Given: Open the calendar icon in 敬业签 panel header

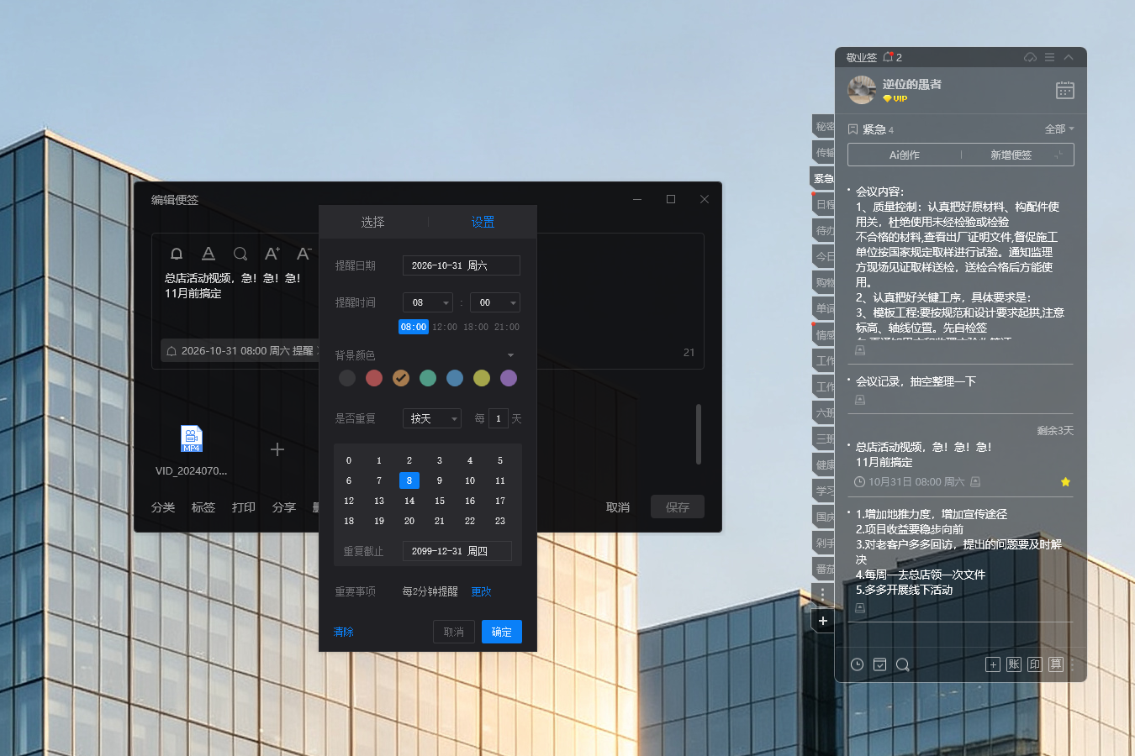Looking at the screenshot, I should pyautogui.click(x=1065, y=90).
